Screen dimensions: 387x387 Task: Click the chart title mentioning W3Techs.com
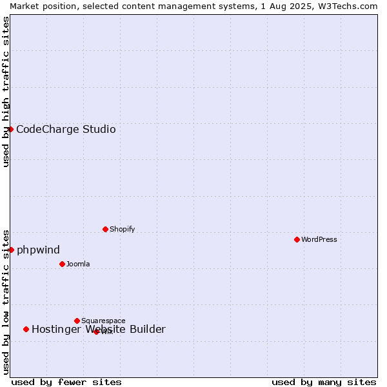pyautogui.click(x=193, y=6)
